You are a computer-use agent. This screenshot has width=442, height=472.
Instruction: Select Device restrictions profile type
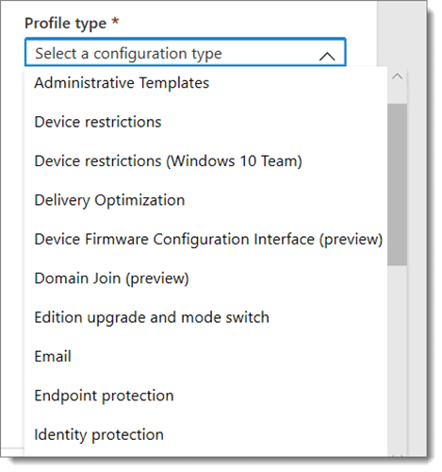(x=98, y=122)
